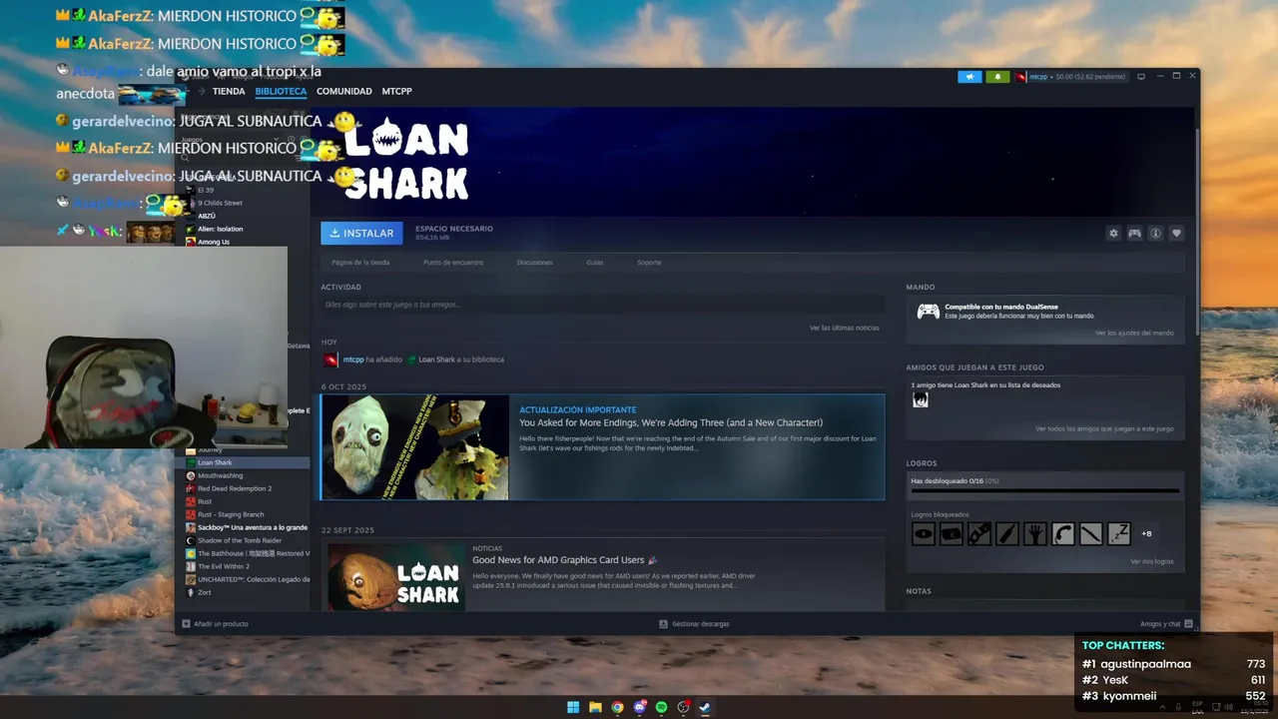Open Spotify from taskbar

coord(661,707)
